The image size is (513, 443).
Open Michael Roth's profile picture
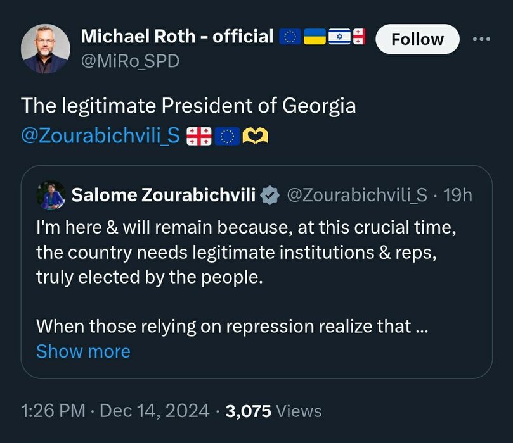[x=46, y=49]
